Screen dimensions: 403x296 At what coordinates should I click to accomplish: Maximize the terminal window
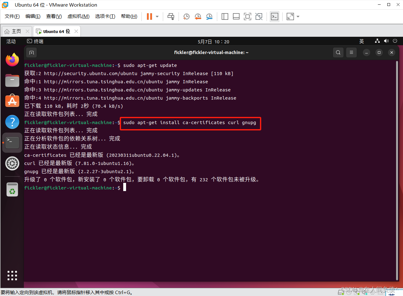click(x=379, y=52)
